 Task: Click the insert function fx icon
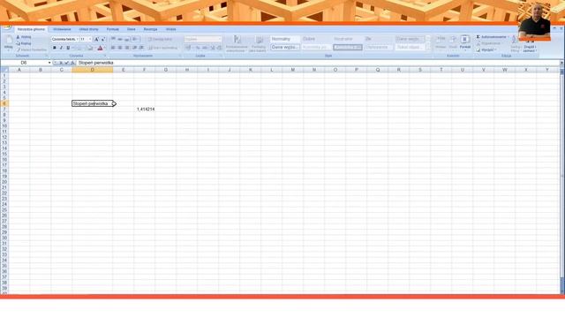click(x=72, y=63)
